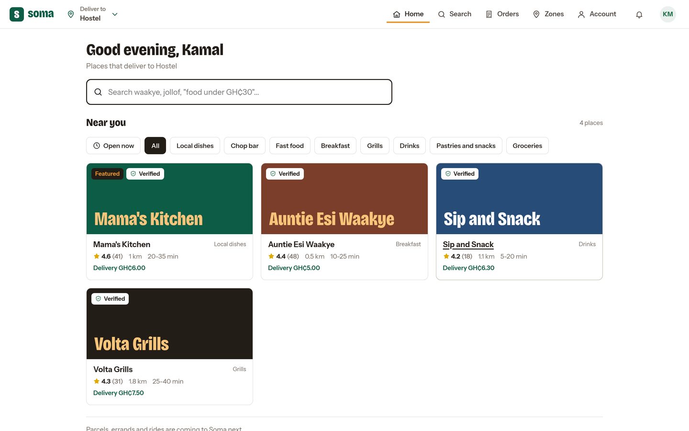Click the Soma logo icon
689x431 pixels.
coord(17,14)
